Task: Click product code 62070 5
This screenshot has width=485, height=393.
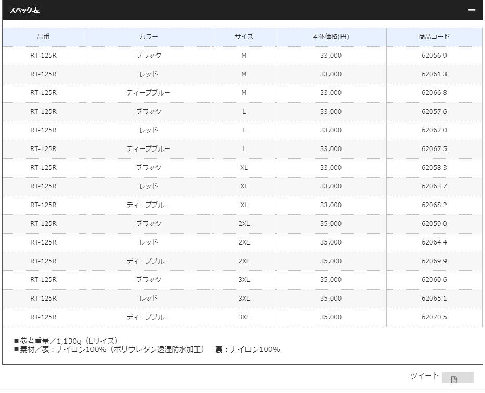Action: [434, 317]
